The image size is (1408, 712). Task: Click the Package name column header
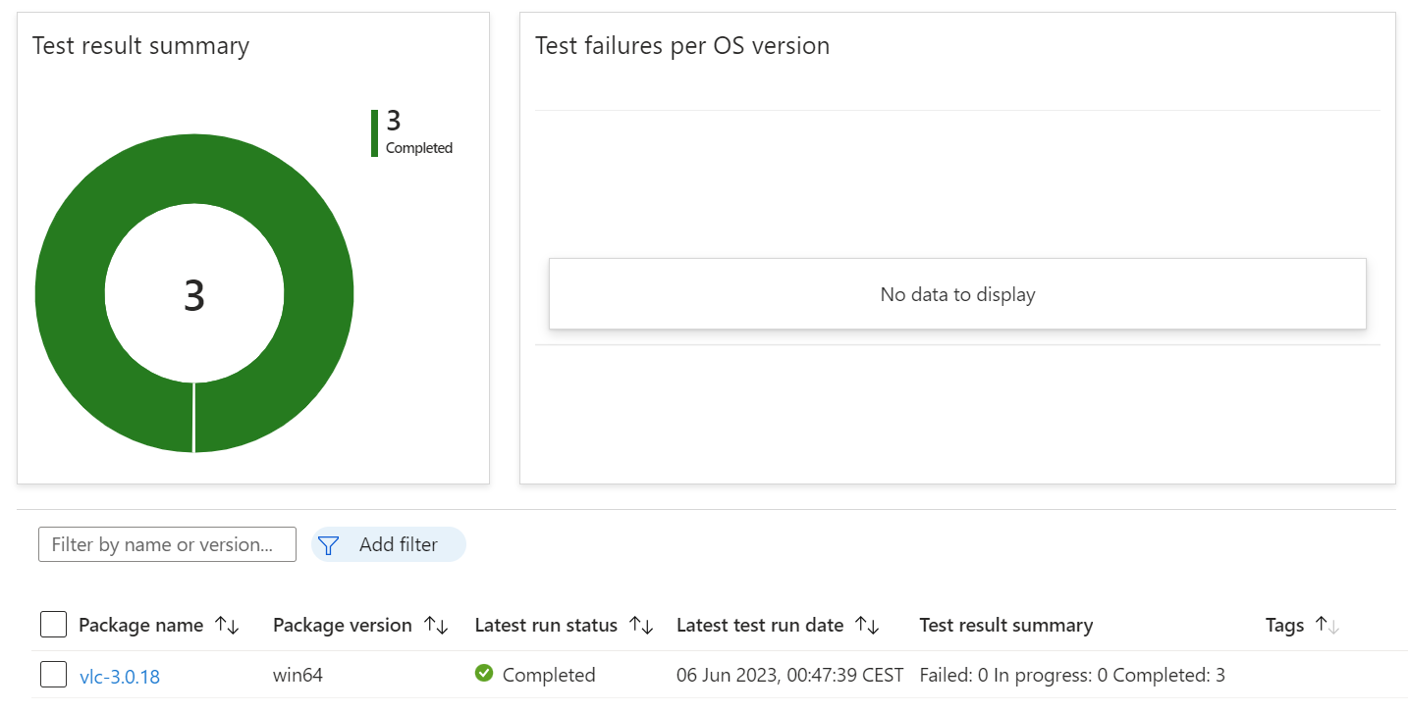140,626
